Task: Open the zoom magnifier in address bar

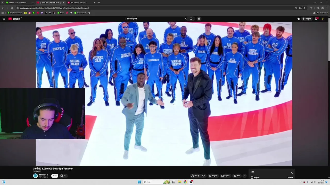Action: (x=296, y=8)
